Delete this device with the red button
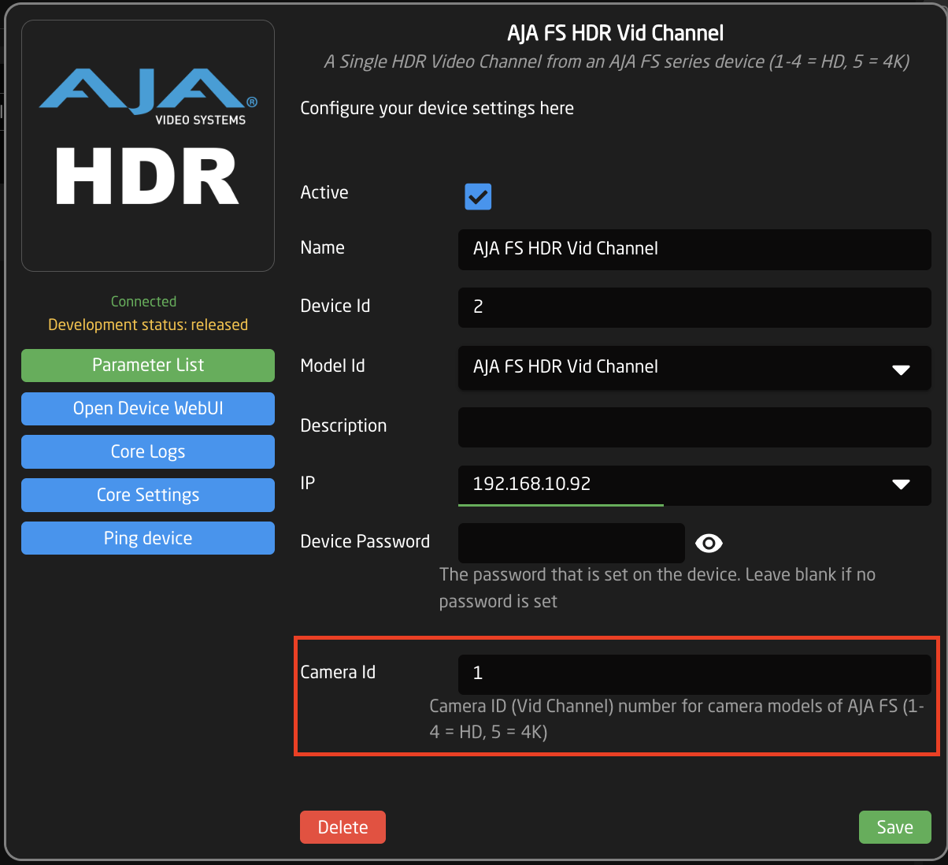 pos(343,827)
